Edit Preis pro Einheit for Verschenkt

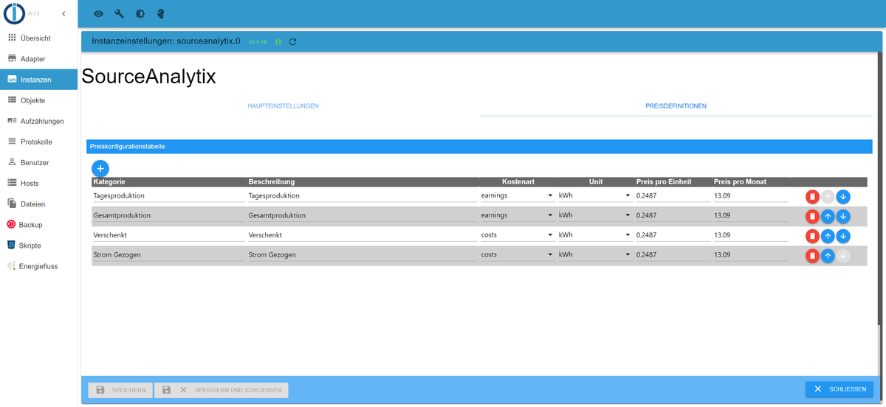coord(672,234)
